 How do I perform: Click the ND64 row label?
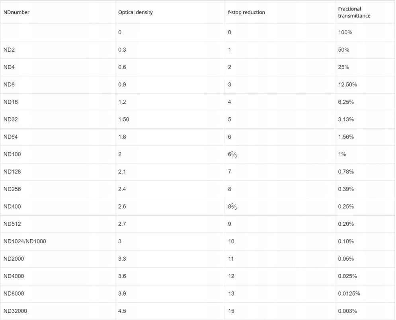(x=10, y=137)
